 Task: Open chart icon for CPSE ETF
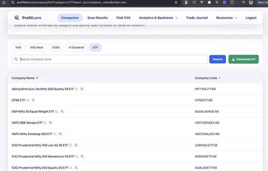pyautogui.click(x=28, y=100)
